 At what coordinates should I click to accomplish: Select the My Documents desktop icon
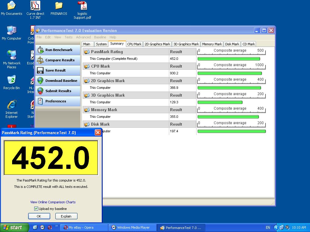tap(12, 5)
